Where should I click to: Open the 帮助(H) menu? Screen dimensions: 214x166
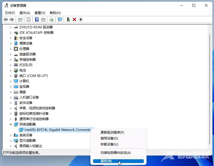pyautogui.click(x=55, y=13)
